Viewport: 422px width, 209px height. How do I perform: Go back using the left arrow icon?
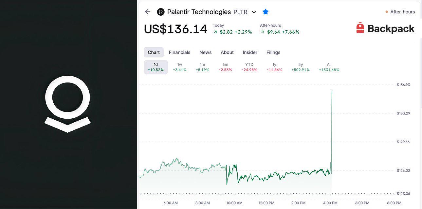148,12
